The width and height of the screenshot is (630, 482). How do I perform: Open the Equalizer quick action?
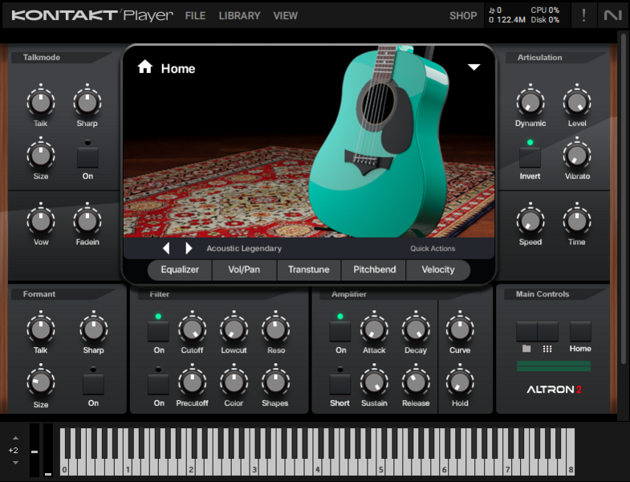[180, 270]
